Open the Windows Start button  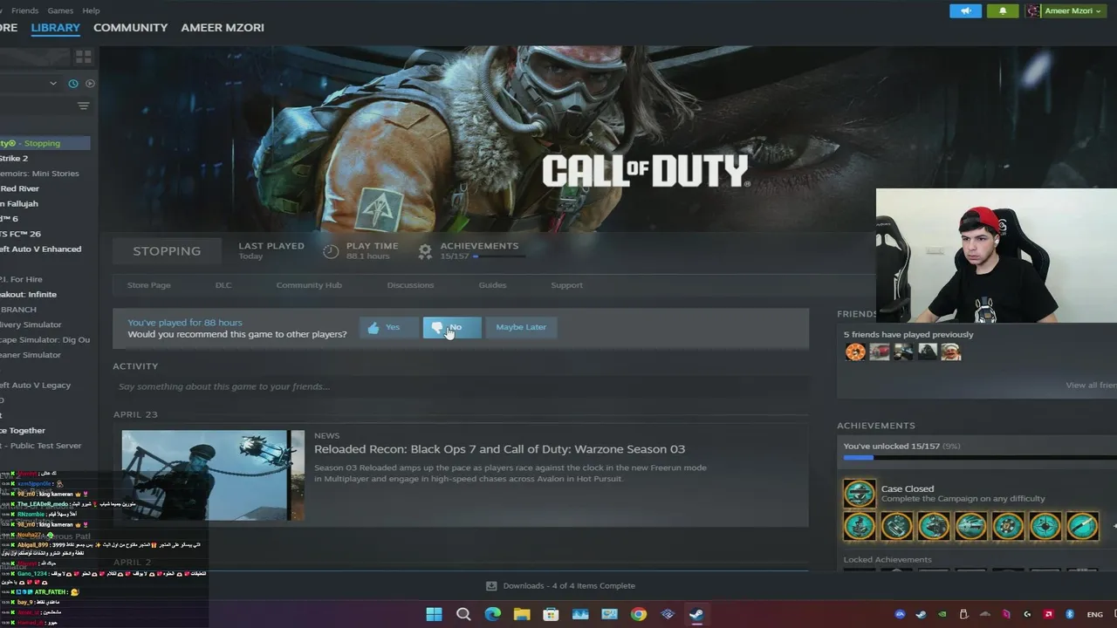click(434, 614)
